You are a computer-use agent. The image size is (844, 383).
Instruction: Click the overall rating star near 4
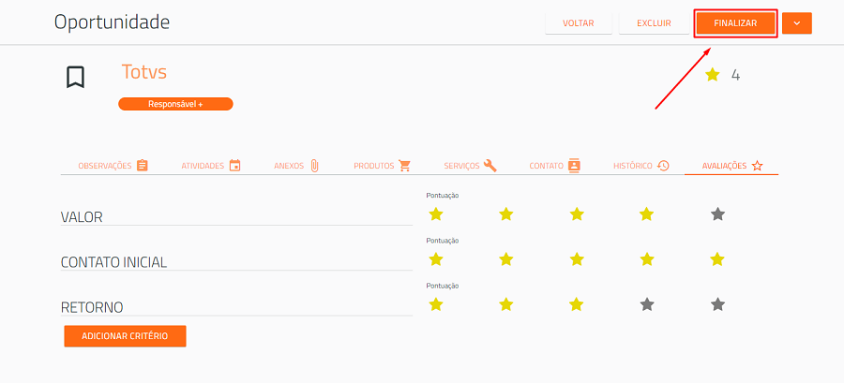coord(712,75)
